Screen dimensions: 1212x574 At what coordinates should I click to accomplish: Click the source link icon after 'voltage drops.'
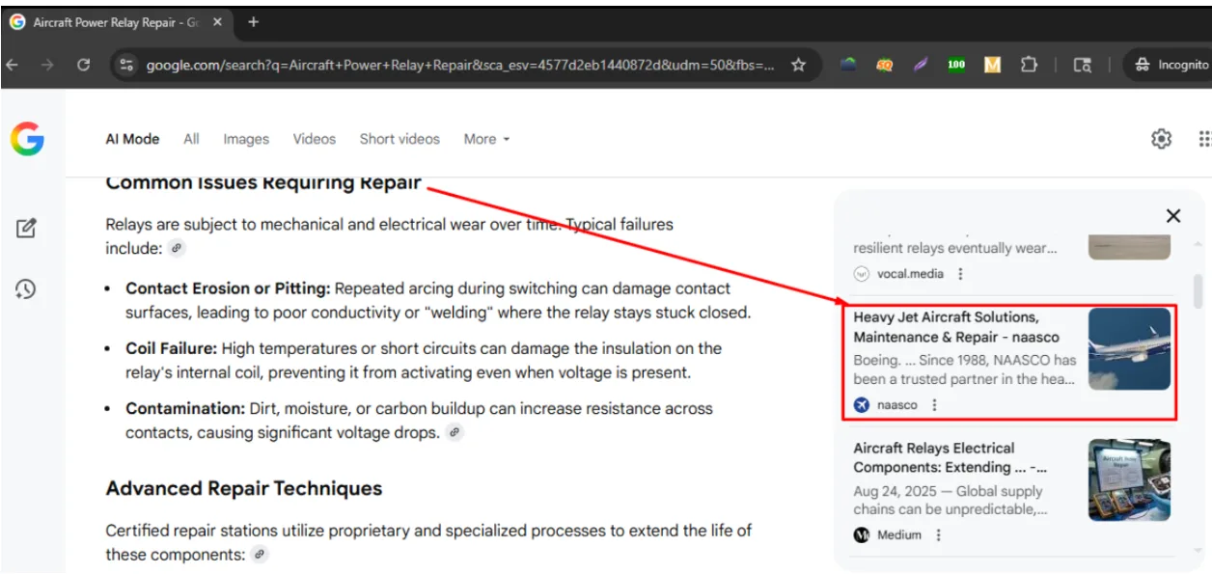pyautogui.click(x=454, y=432)
